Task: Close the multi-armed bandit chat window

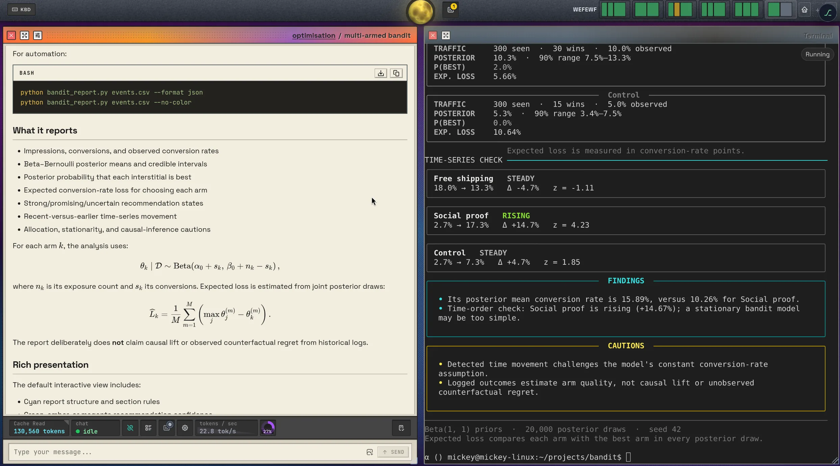Action: [x=11, y=35]
